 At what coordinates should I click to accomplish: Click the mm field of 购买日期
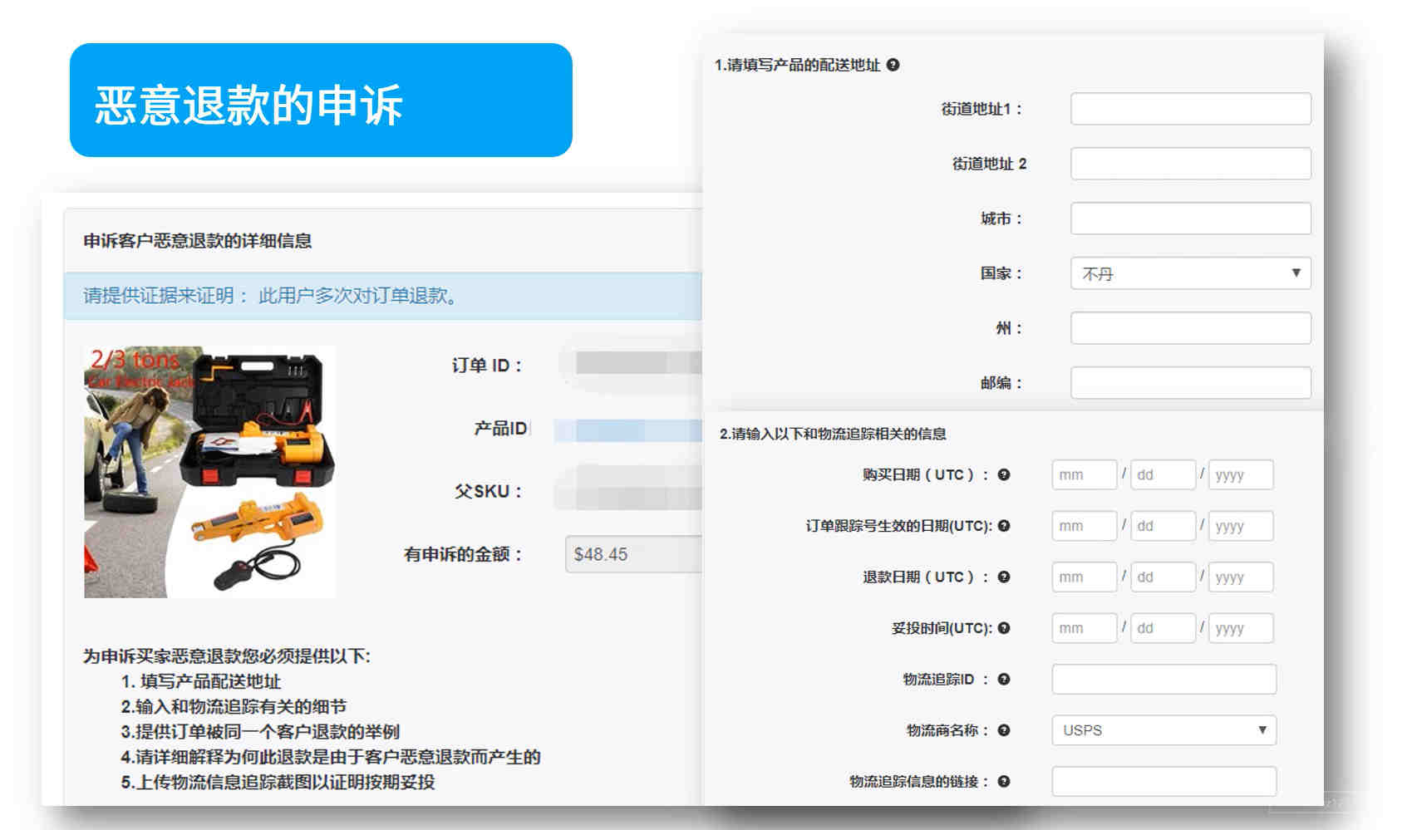[1084, 474]
